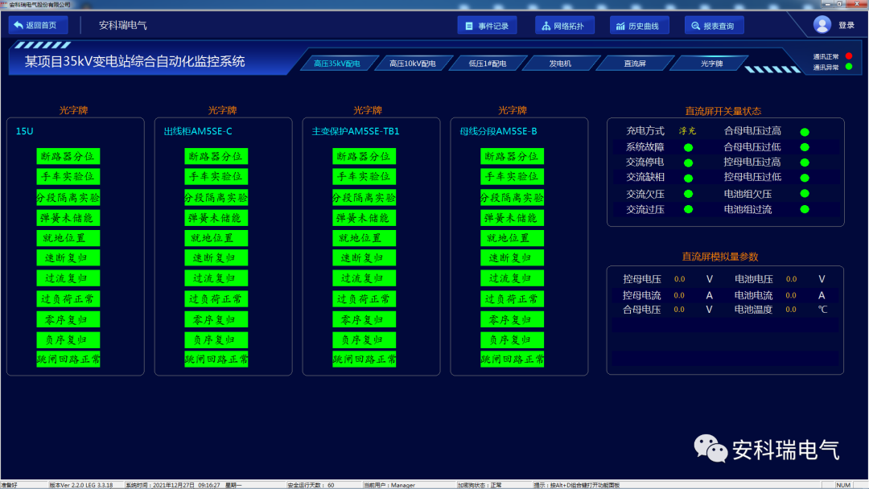
Task: Switch to the 低压1#配电 tab
Action: [488, 63]
